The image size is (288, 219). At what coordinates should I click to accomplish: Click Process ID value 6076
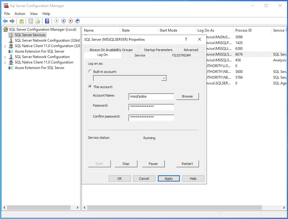coord(239,54)
